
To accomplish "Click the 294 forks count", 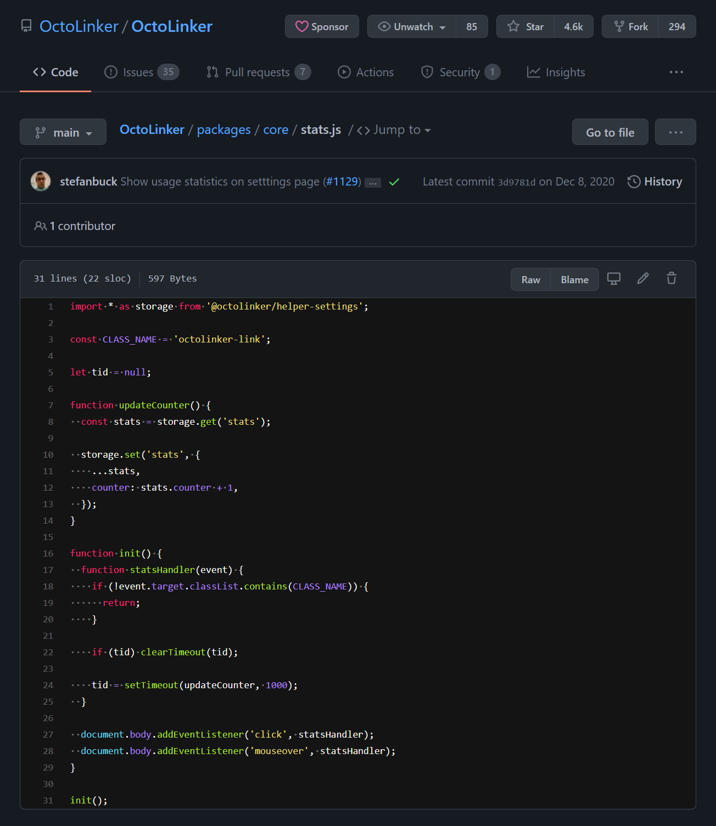I will (677, 26).
